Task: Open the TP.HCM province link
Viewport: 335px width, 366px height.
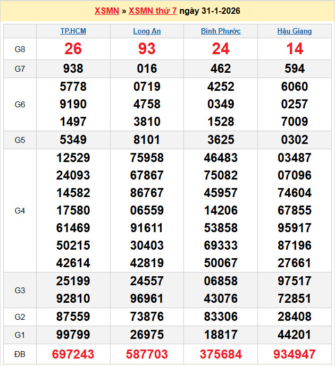Action: (x=73, y=31)
